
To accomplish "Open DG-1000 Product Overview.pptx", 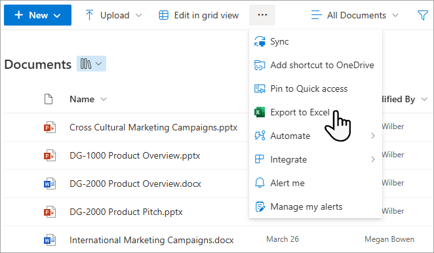I will (135, 155).
